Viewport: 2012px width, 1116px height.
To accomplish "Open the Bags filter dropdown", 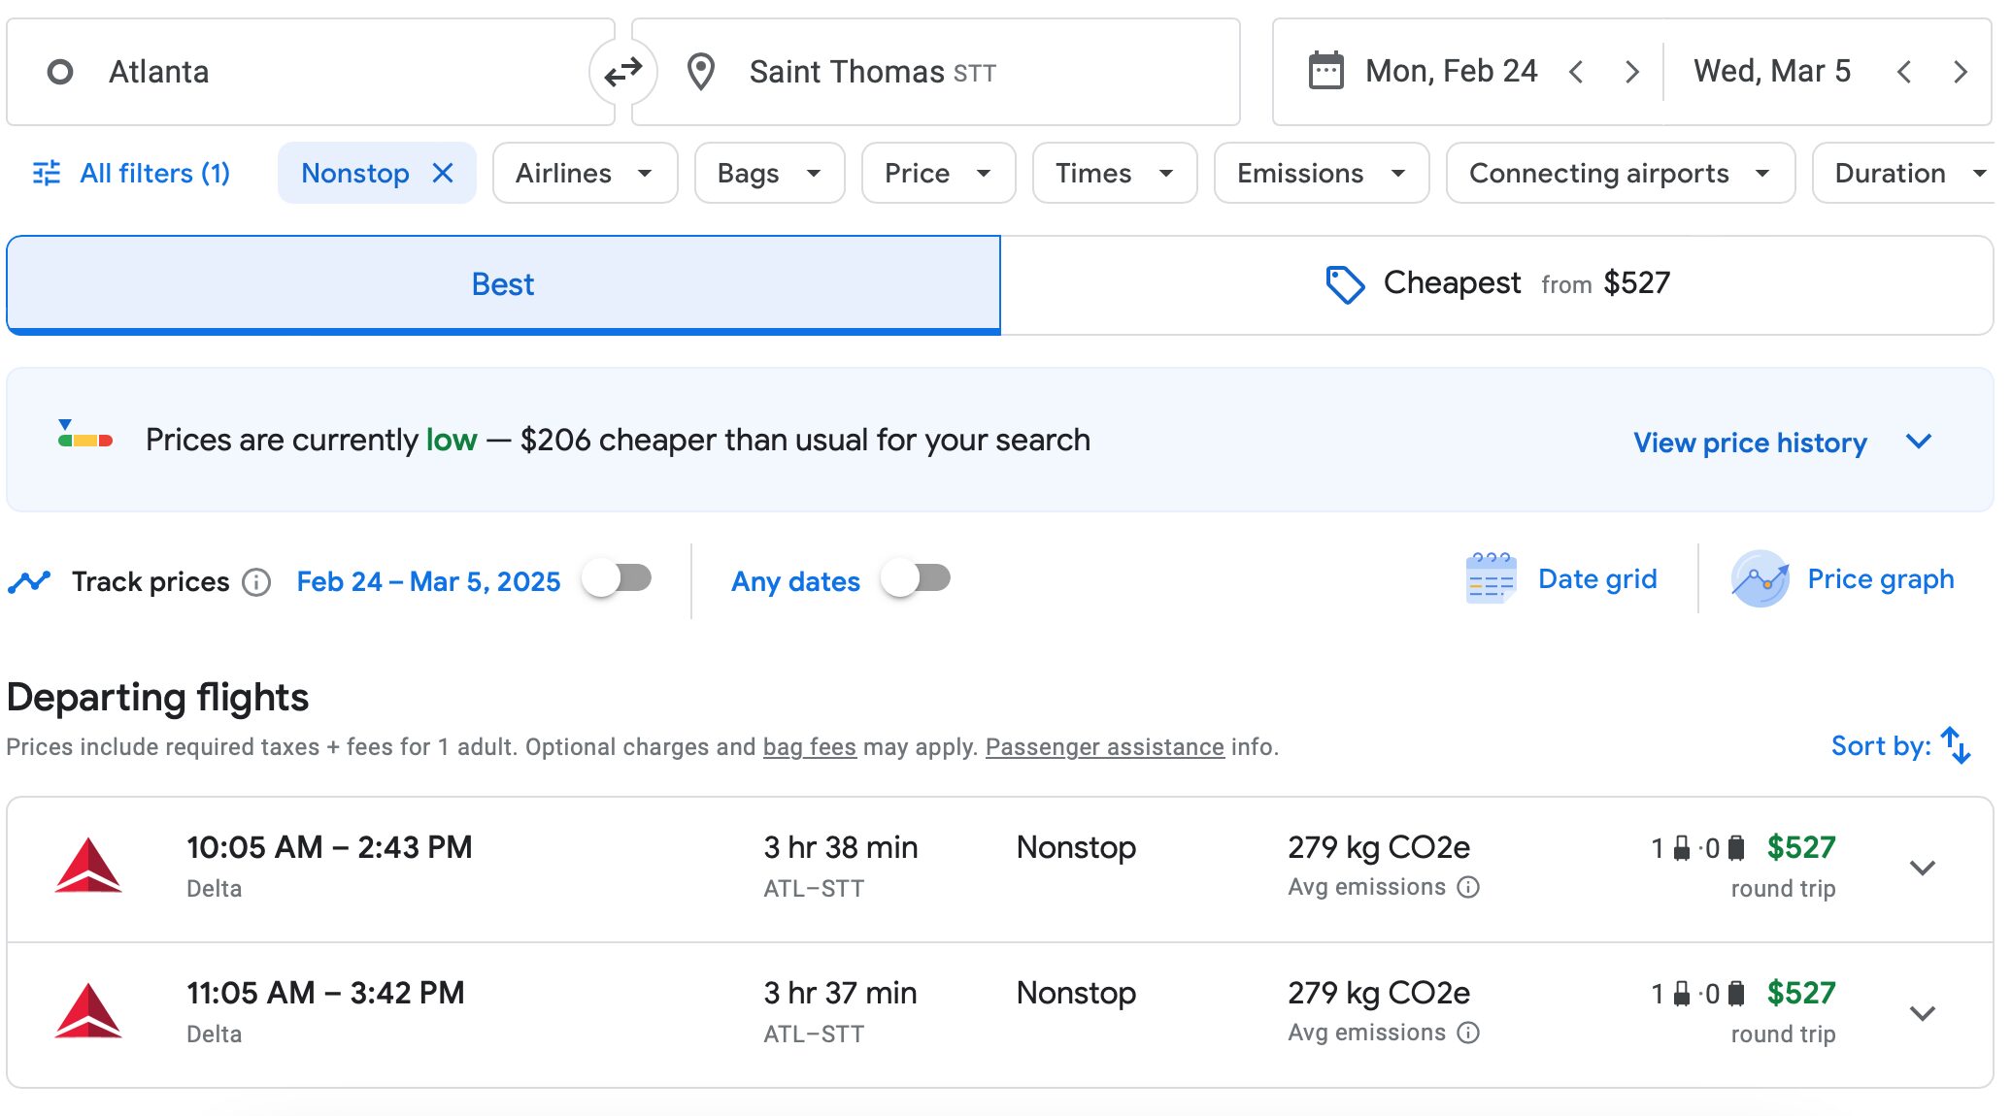I will click(769, 174).
